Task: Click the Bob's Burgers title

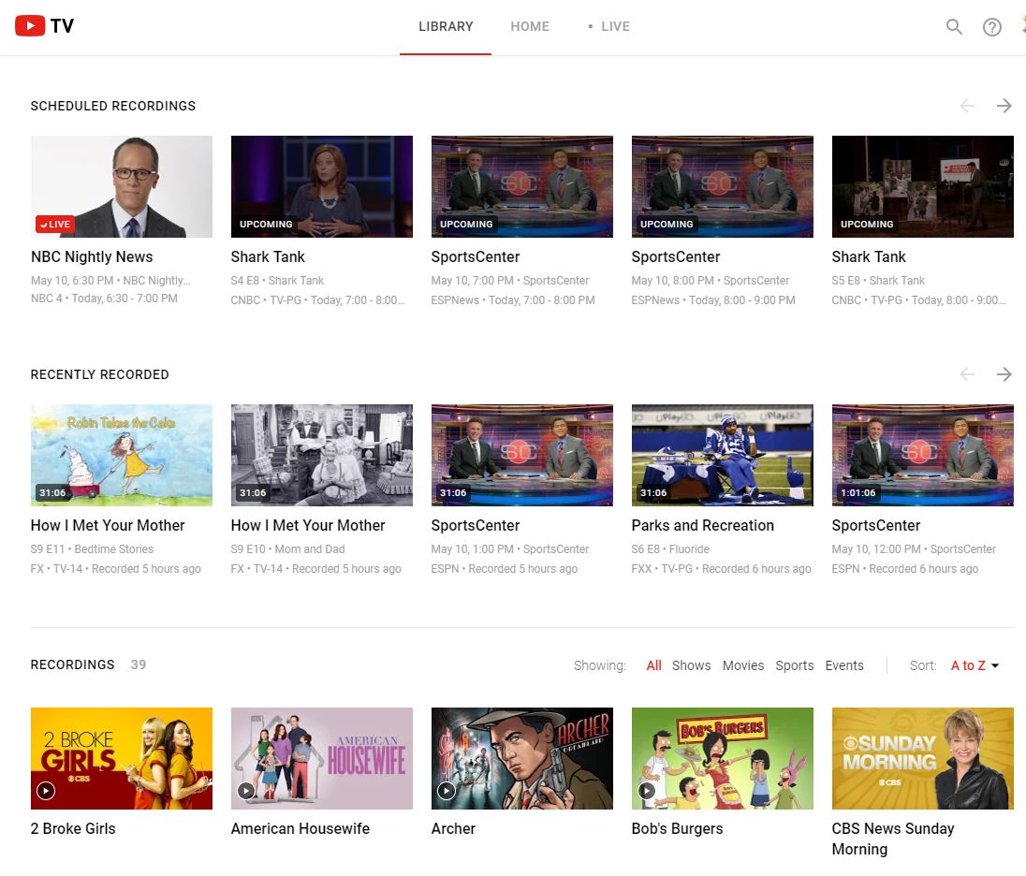Action: pyautogui.click(x=677, y=829)
